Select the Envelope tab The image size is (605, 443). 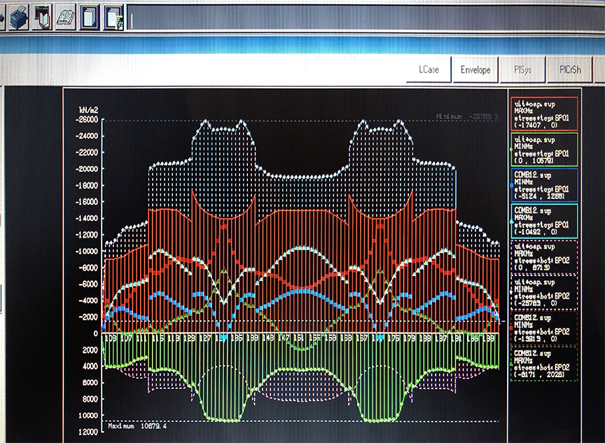[x=475, y=70]
